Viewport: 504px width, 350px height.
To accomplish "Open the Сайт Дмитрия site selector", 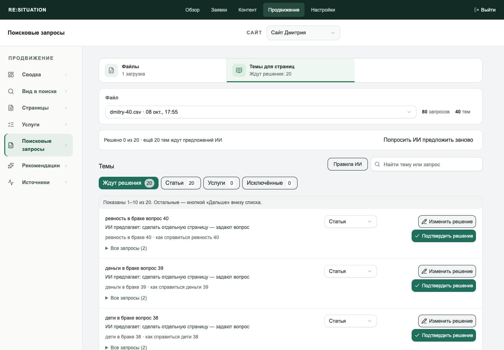I will click(x=303, y=33).
